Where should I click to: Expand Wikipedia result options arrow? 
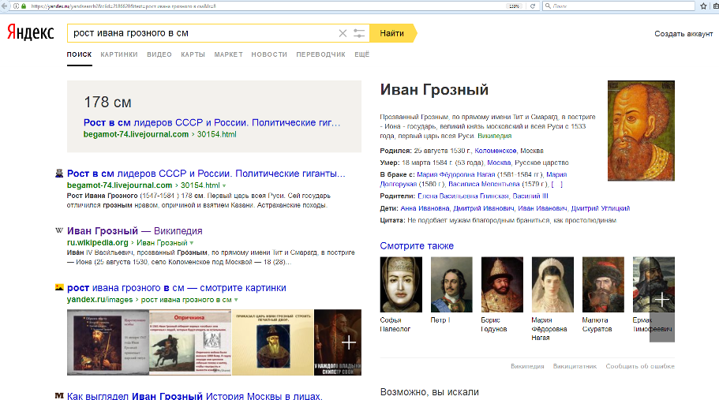[x=192, y=243]
